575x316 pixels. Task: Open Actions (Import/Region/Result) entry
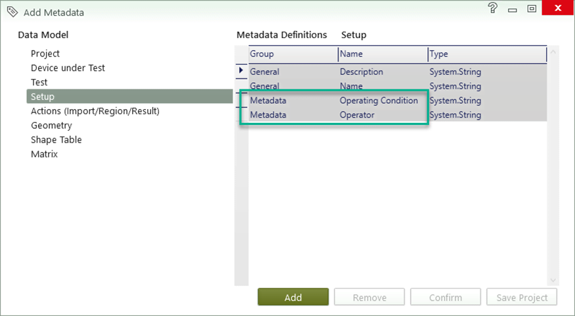pos(95,111)
